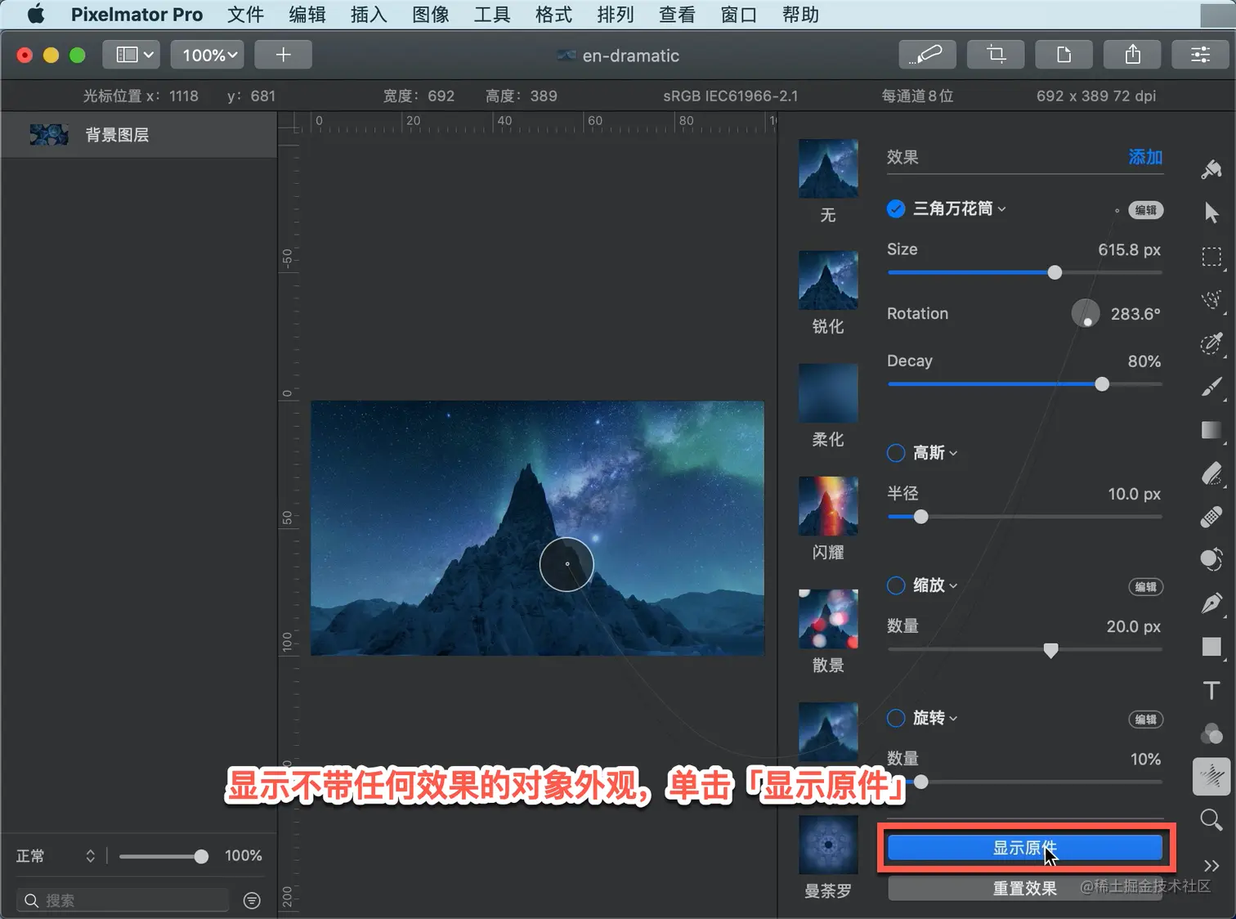Open the 编辑 menu in the menu bar
Screen dimensions: 1236x919
(307, 15)
